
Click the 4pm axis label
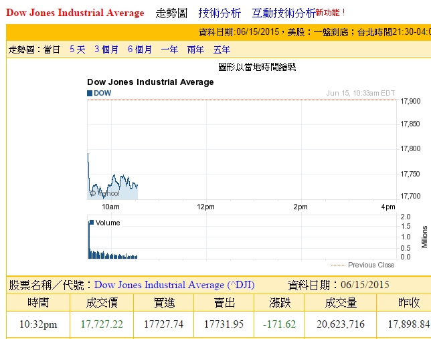[388, 207]
